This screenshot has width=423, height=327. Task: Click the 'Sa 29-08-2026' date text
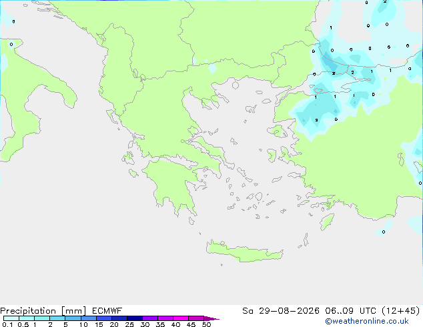(x=281, y=311)
